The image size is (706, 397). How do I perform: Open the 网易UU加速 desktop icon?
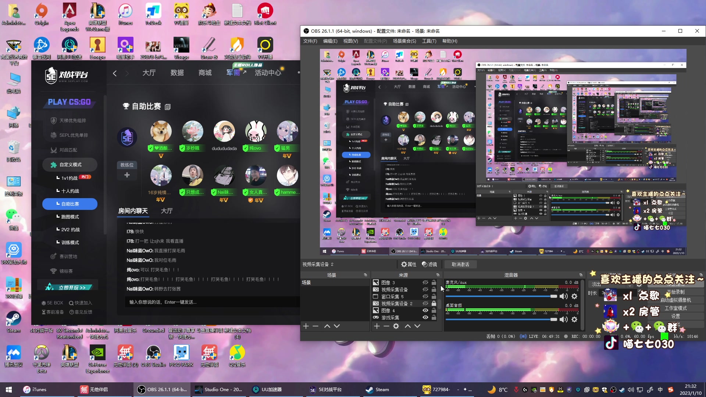(69, 48)
